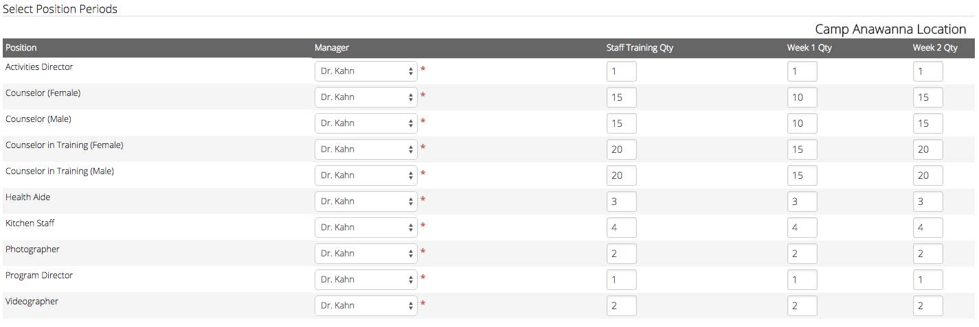Select Week 1 Qty field for Photographer

tap(802, 254)
